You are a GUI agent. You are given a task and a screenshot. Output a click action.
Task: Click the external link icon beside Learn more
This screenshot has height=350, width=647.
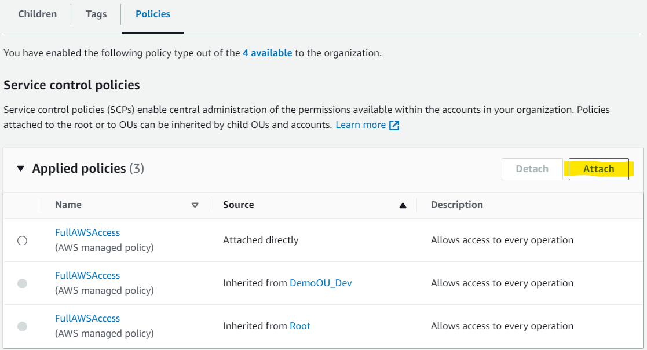click(394, 125)
